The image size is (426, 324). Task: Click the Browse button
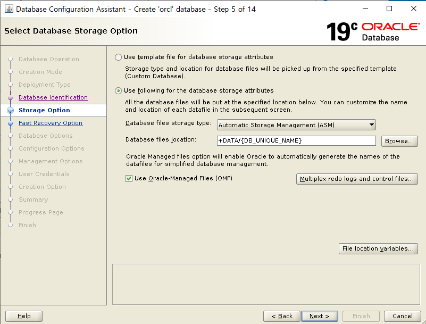[x=399, y=141]
